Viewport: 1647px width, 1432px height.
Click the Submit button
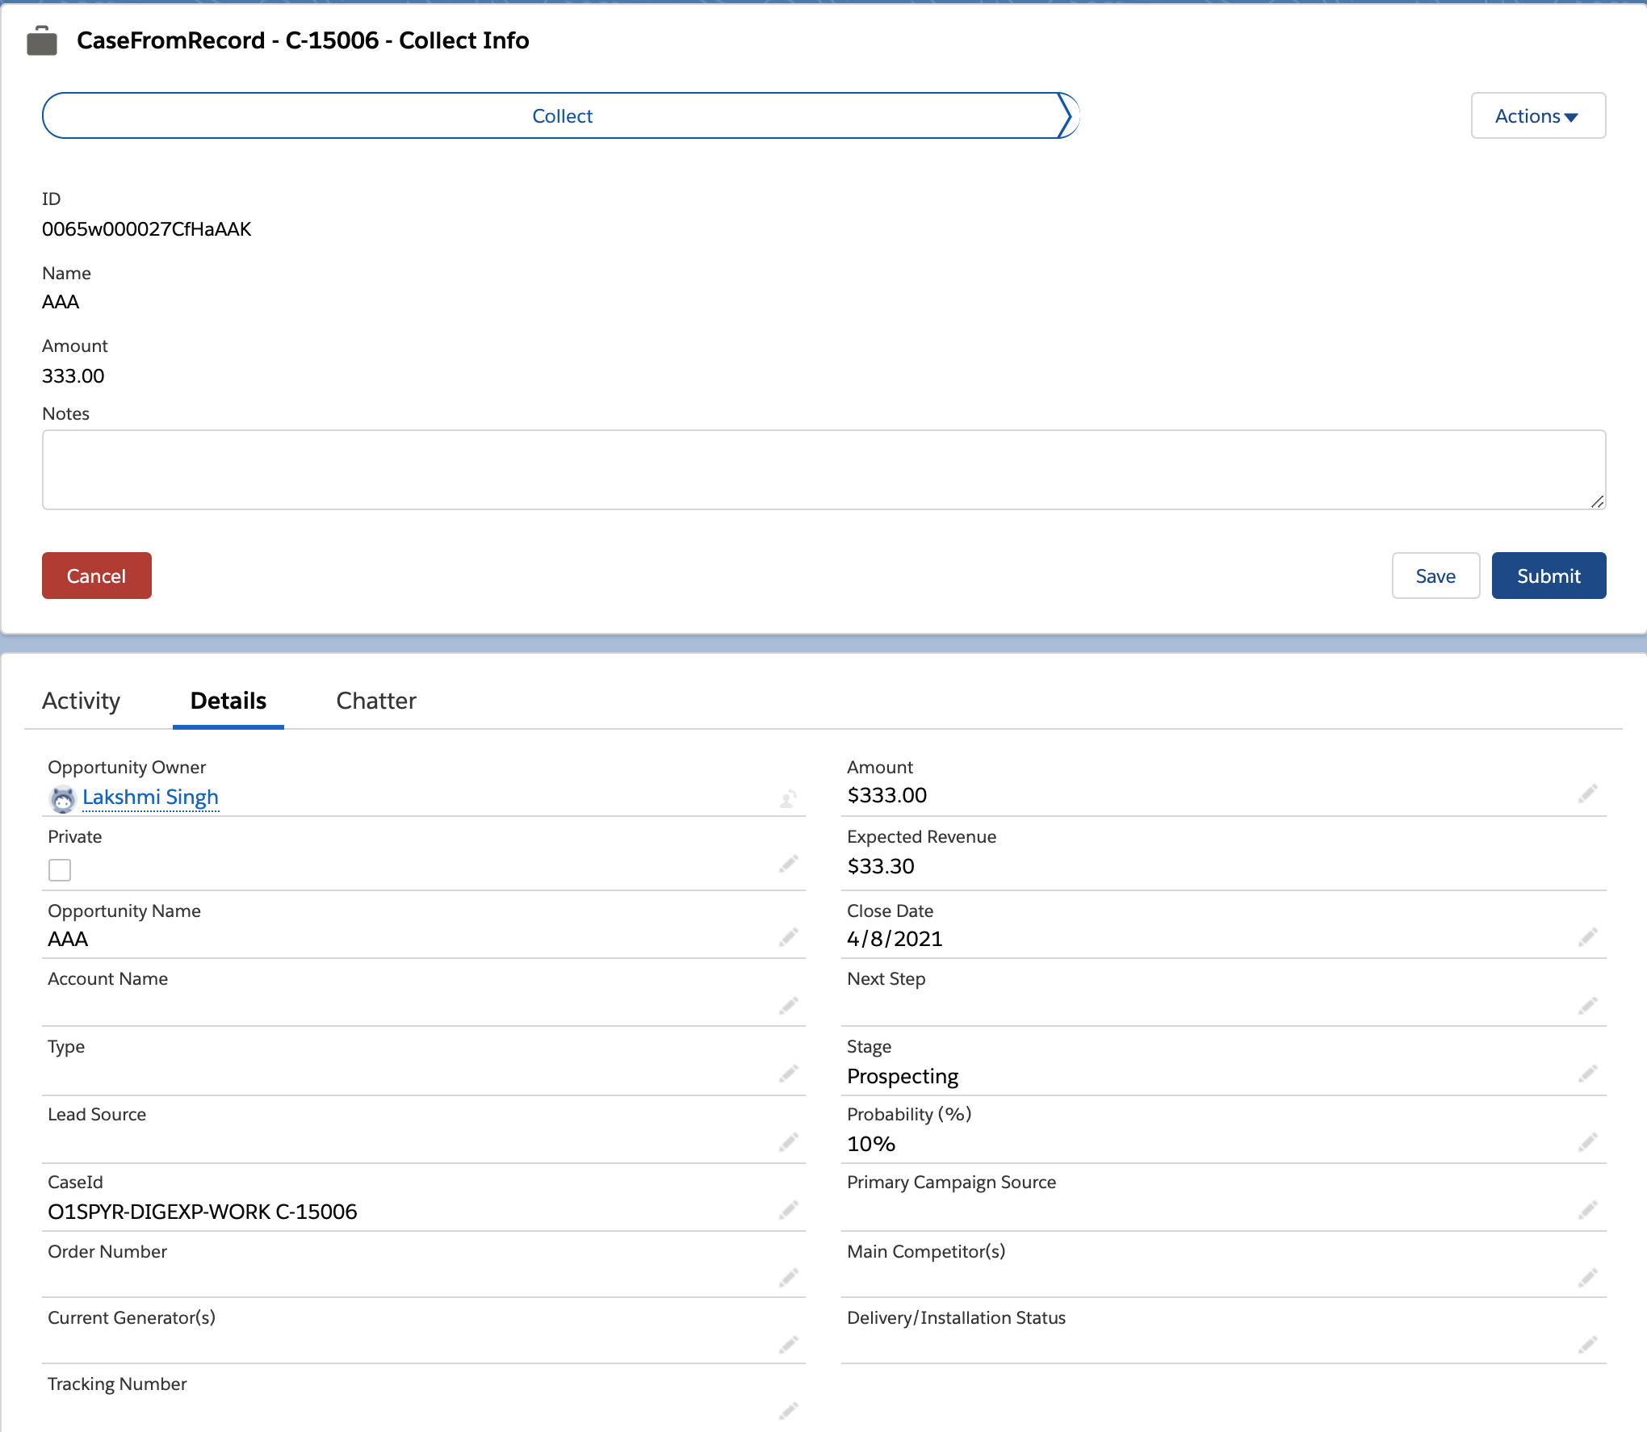[1548, 576]
